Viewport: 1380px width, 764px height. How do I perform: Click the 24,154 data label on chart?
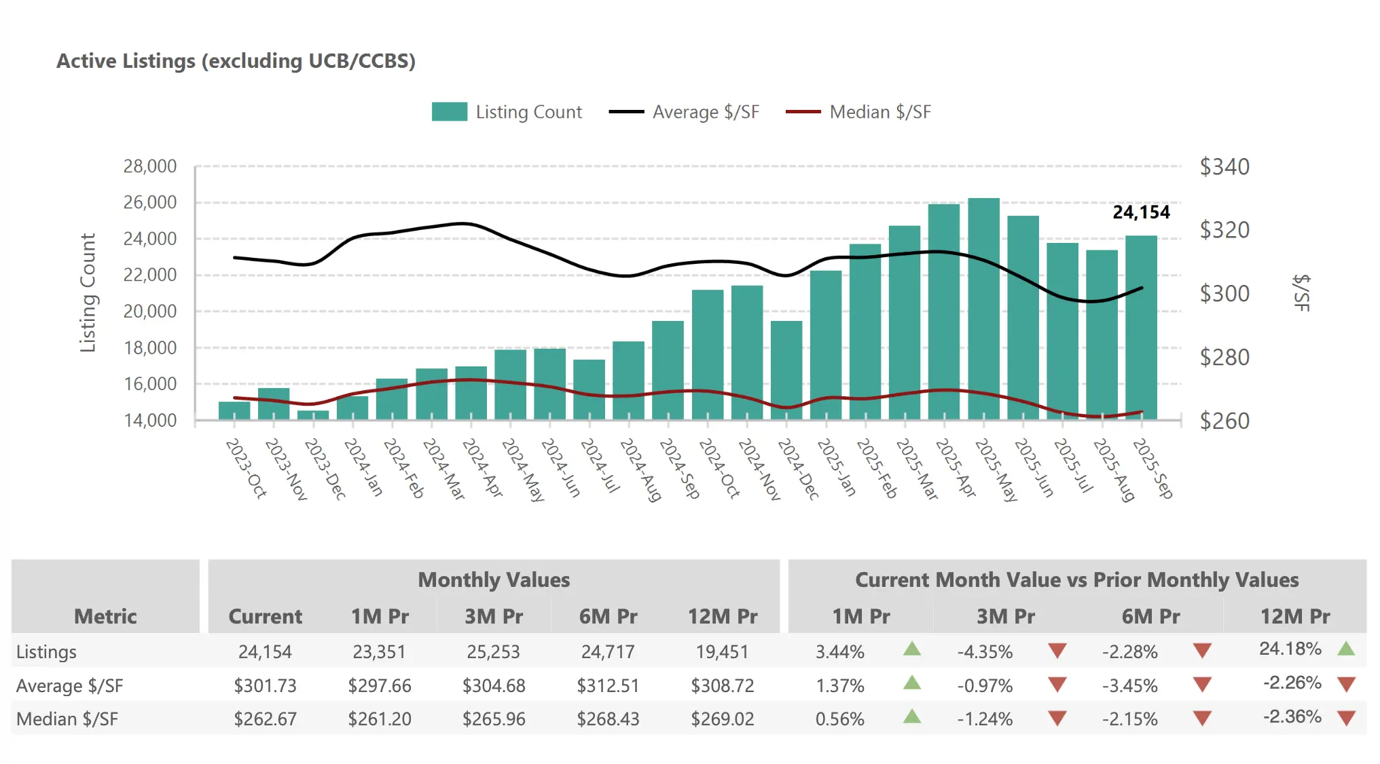pos(1141,212)
